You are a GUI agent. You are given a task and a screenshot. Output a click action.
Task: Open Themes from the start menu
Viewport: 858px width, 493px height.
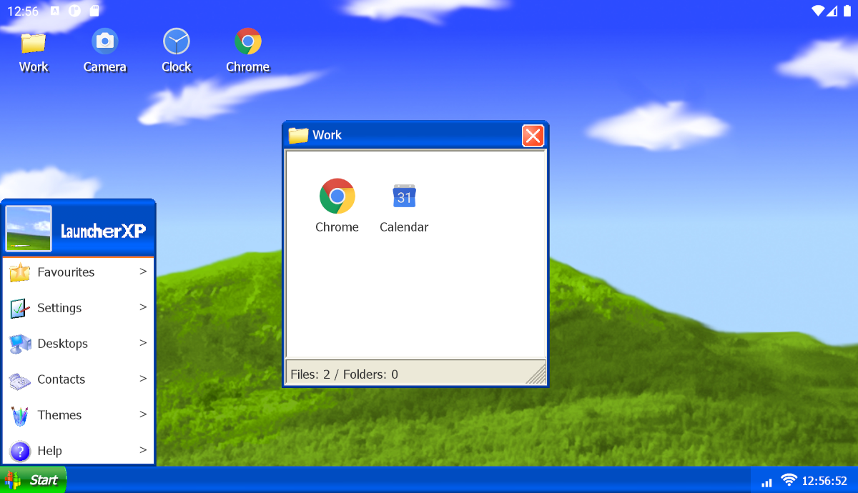pyautogui.click(x=79, y=415)
